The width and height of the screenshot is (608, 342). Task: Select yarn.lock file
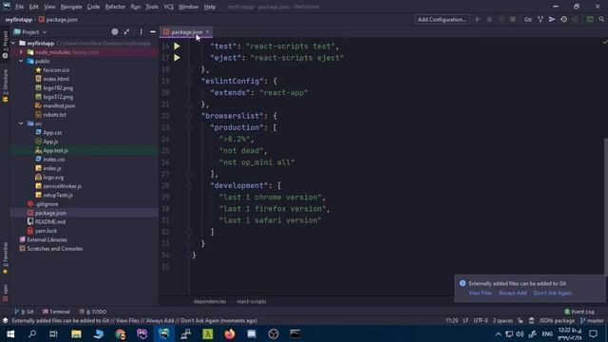[x=46, y=231]
